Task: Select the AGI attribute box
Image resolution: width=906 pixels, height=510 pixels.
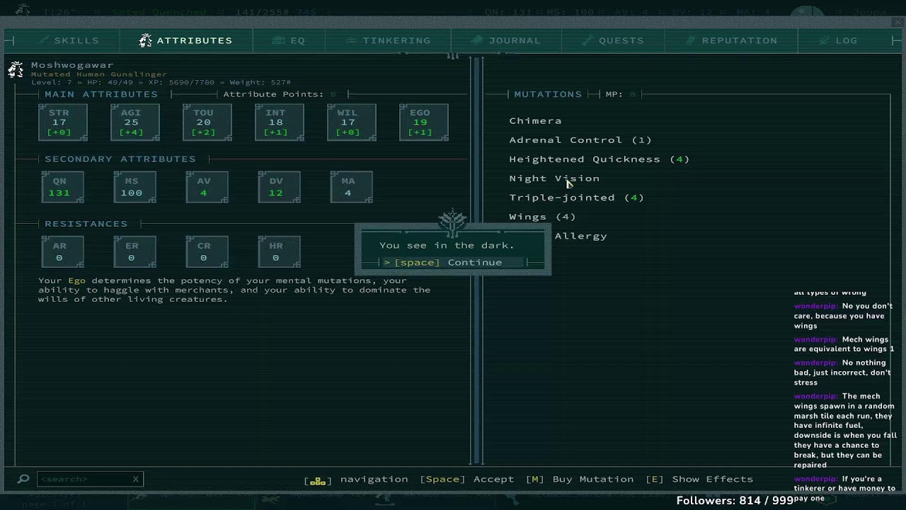Action: pyautogui.click(x=135, y=122)
